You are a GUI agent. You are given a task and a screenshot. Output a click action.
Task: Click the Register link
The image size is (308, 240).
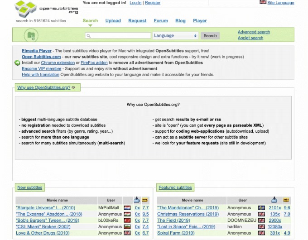153,3
